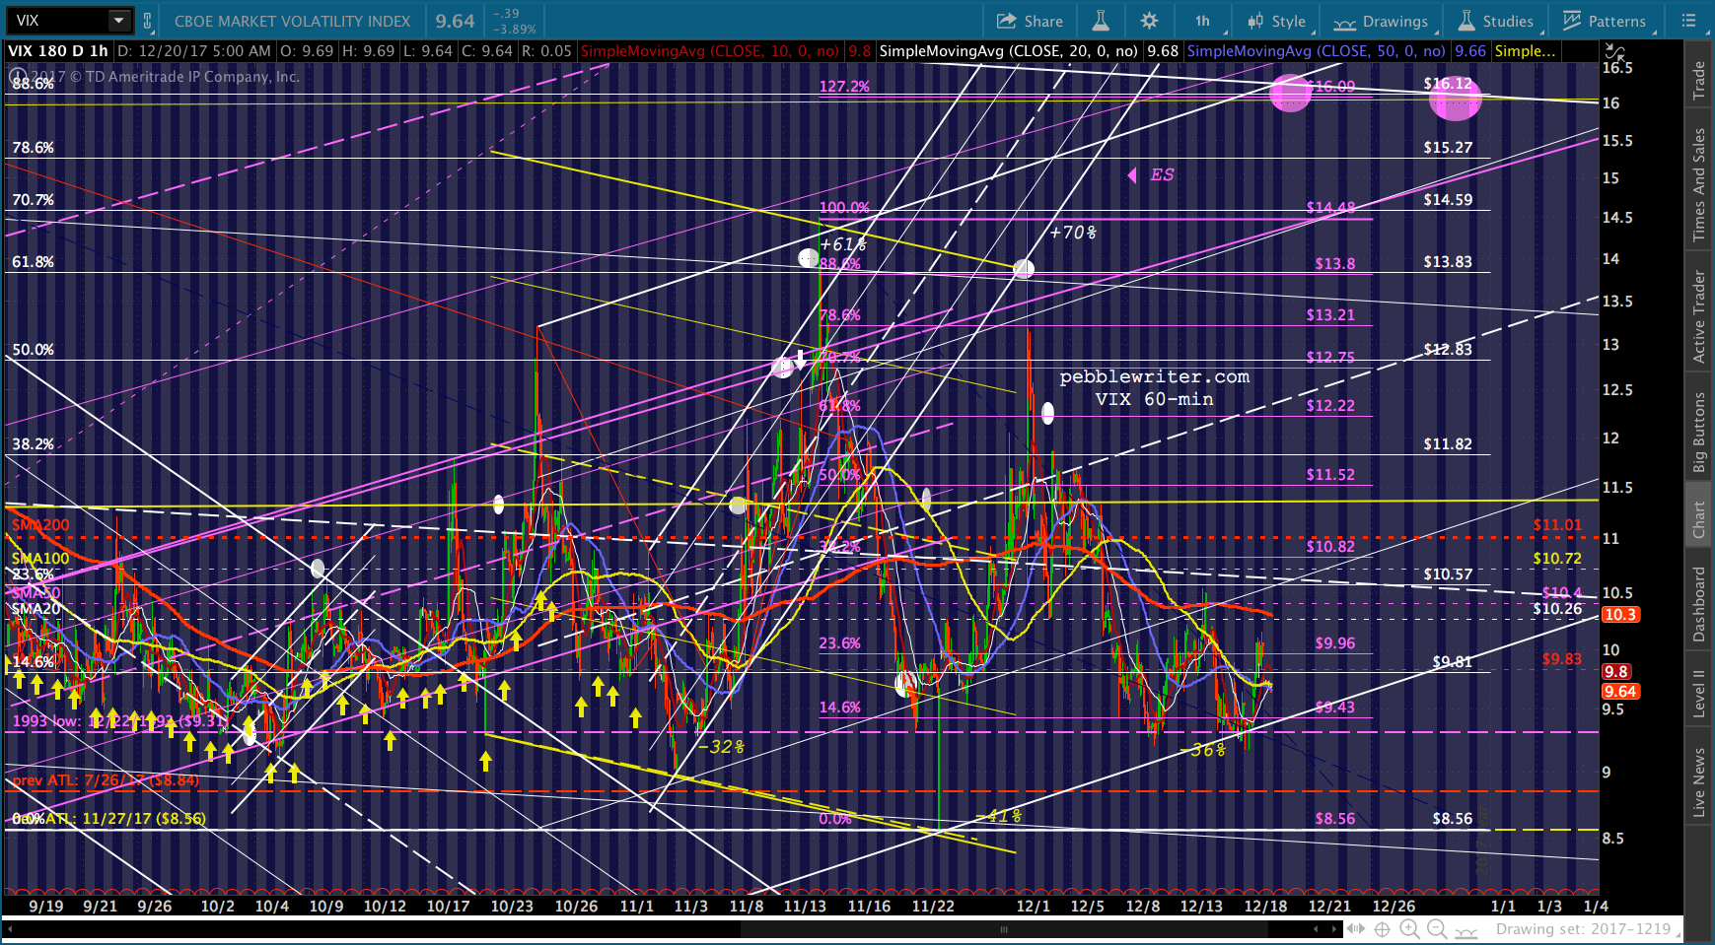
Task: Select the pan crosshair tool
Action: [1383, 929]
